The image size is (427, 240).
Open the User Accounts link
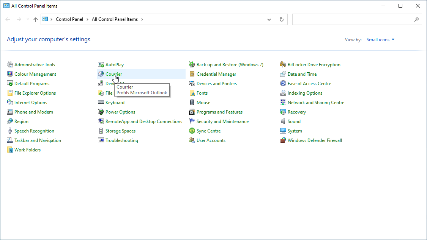click(x=211, y=140)
